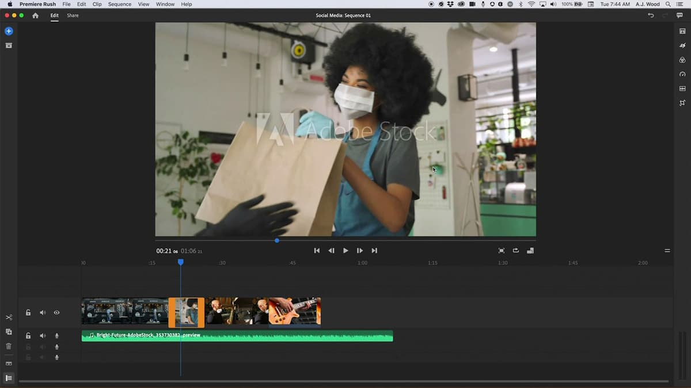Open the Sequence menu
691x388 pixels.
(x=119, y=4)
